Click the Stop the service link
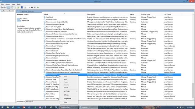Screen dimensions: 195x109 coord(18,19)
